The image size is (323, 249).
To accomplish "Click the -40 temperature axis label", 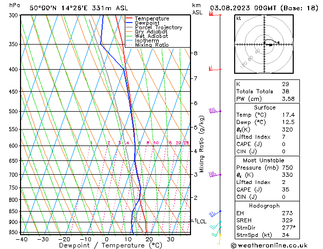I will tap(22, 239).
